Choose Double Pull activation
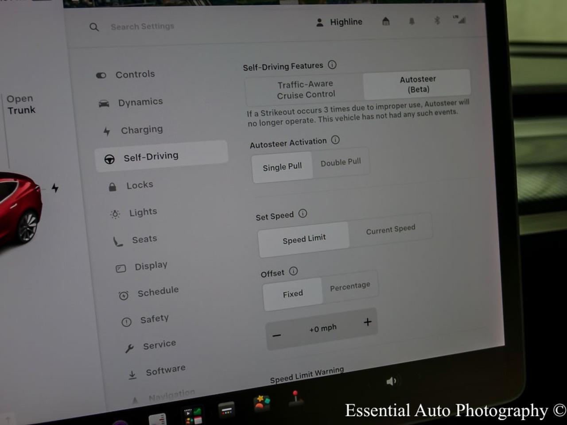This screenshot has height=425, width=567. pos(341,162)
